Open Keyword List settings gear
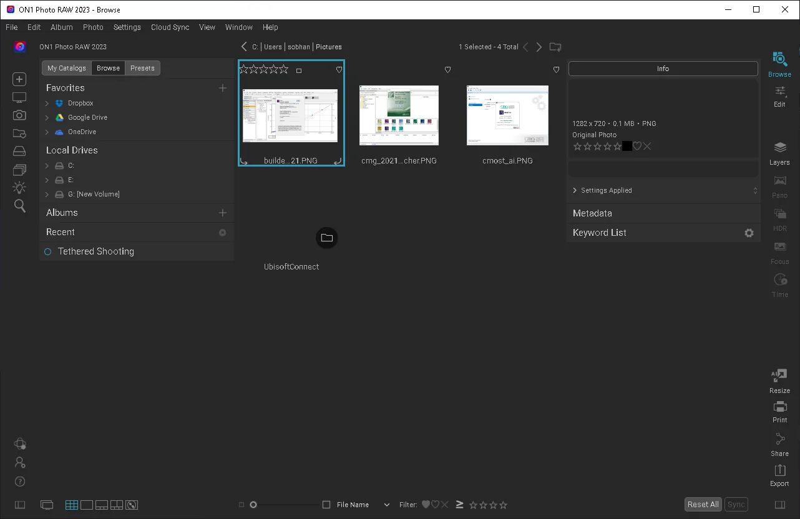 pyautogui.click(x=749, y=233)
